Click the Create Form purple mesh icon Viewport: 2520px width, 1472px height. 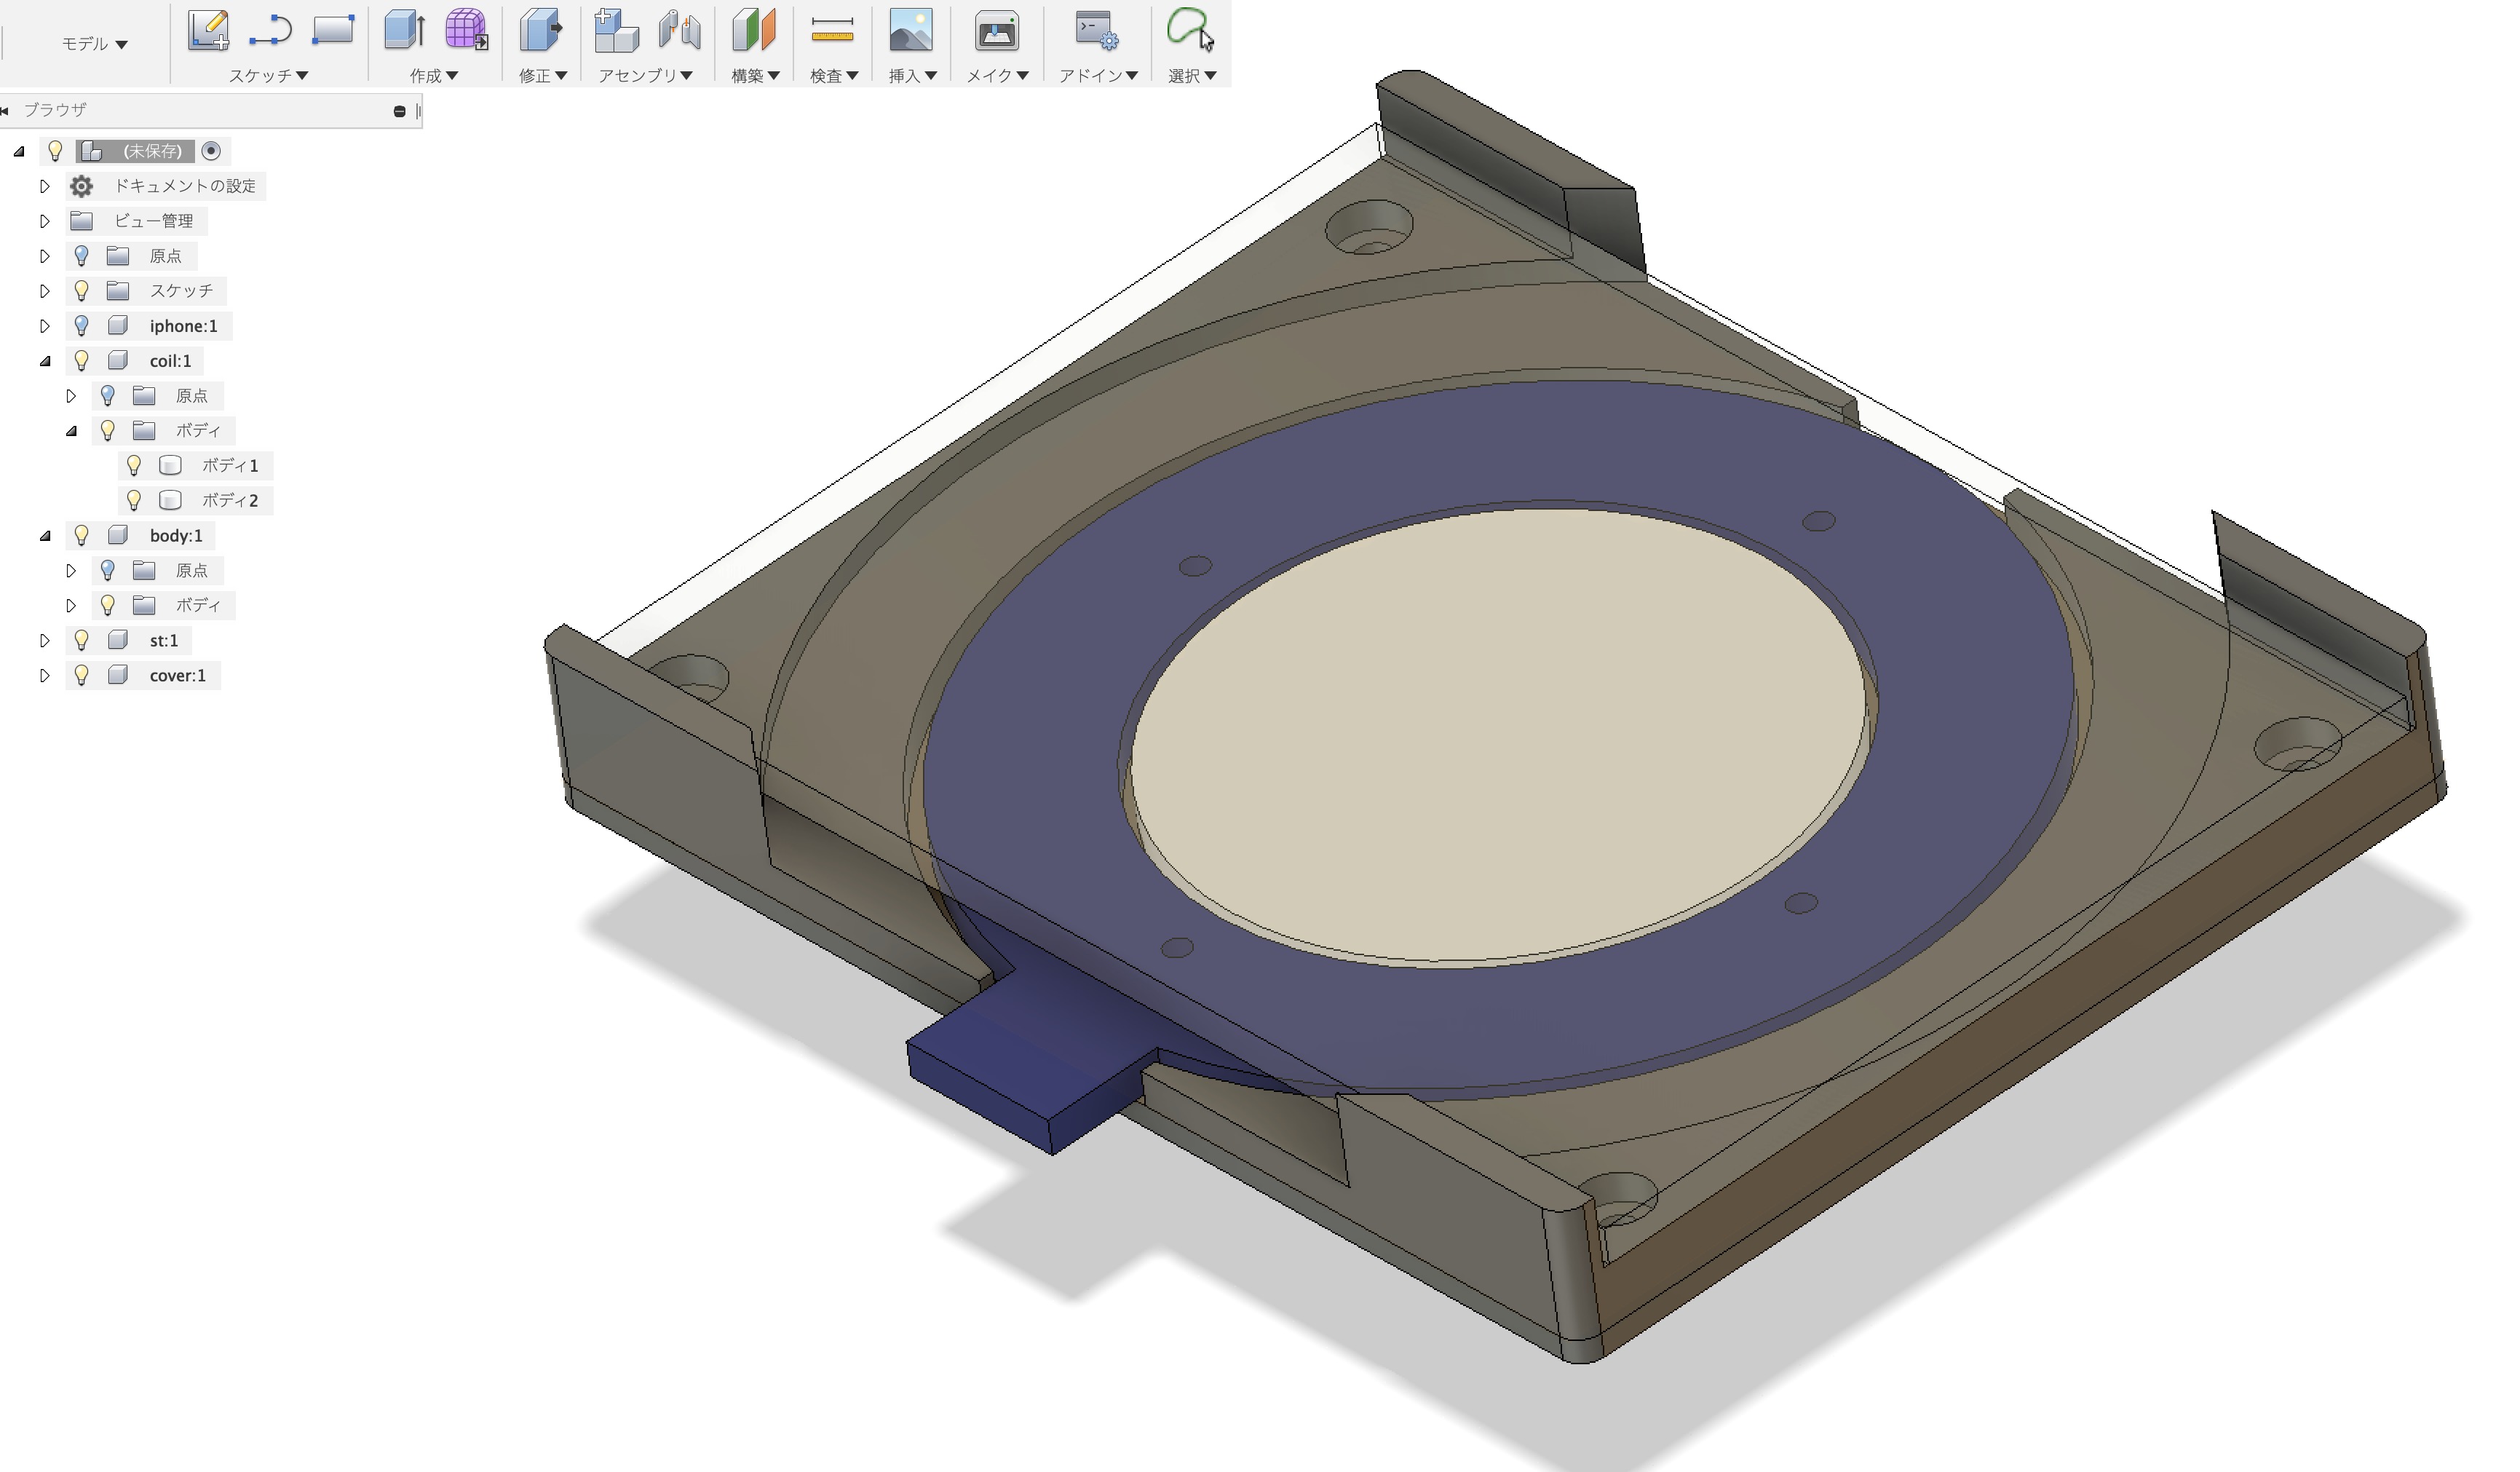pyautogui.click(x=466, y=30)
